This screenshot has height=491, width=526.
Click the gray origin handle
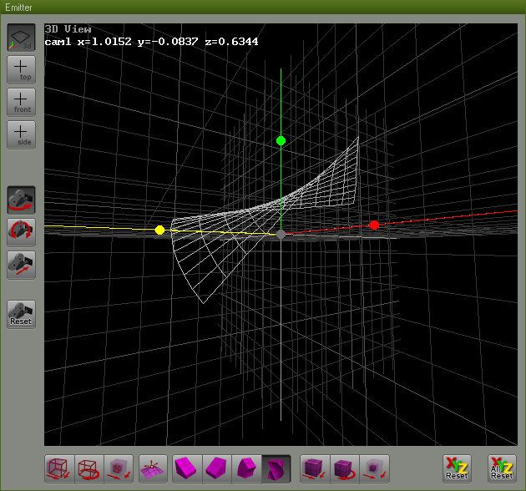281,235
